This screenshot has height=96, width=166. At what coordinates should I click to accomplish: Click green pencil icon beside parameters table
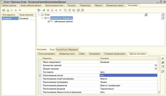[163, 59]
